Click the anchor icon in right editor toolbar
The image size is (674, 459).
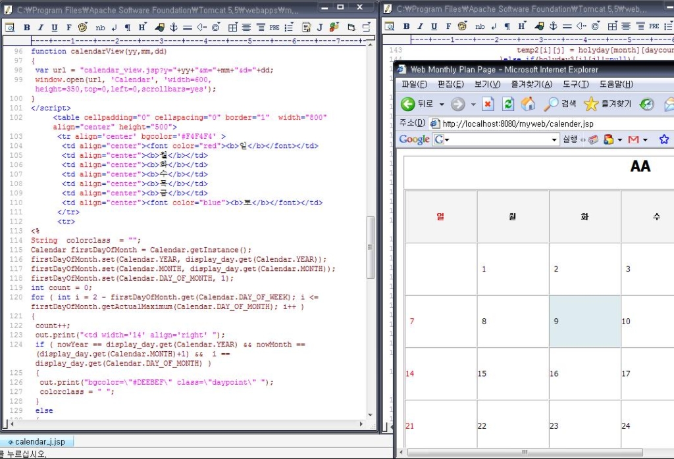pyautogui.click(x=553, y=26)
